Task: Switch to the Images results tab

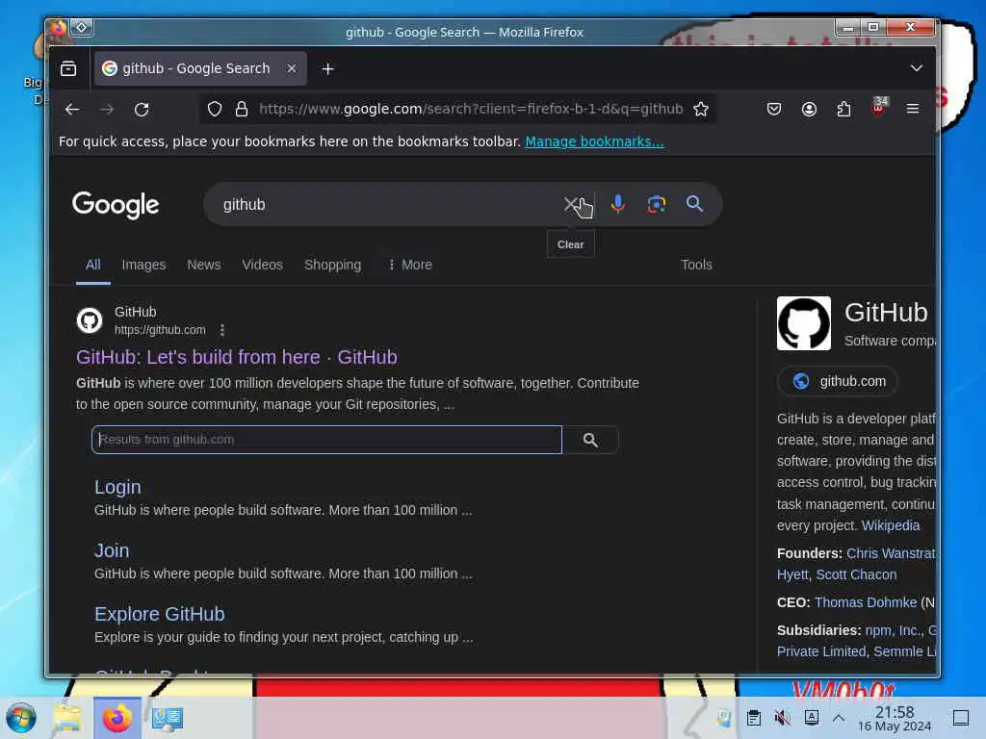Action: tap(144, 265)
